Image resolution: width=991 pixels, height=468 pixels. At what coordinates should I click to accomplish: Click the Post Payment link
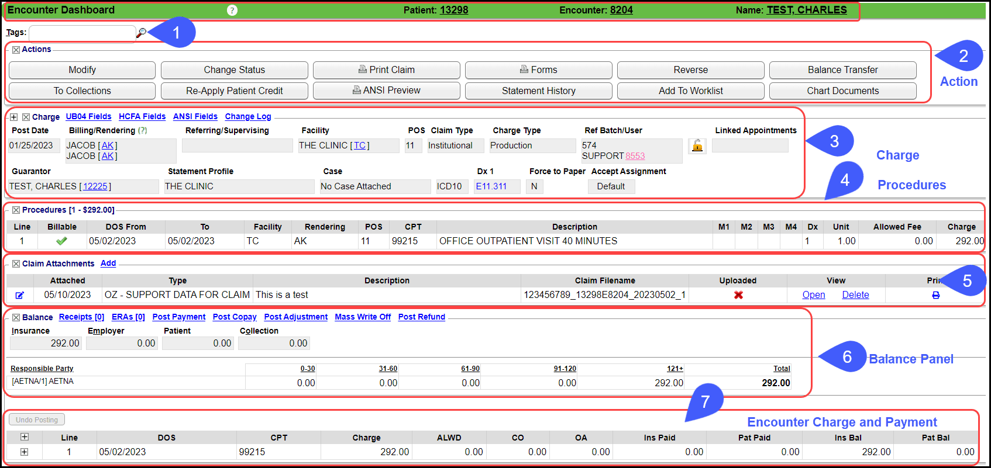point(179,317)
